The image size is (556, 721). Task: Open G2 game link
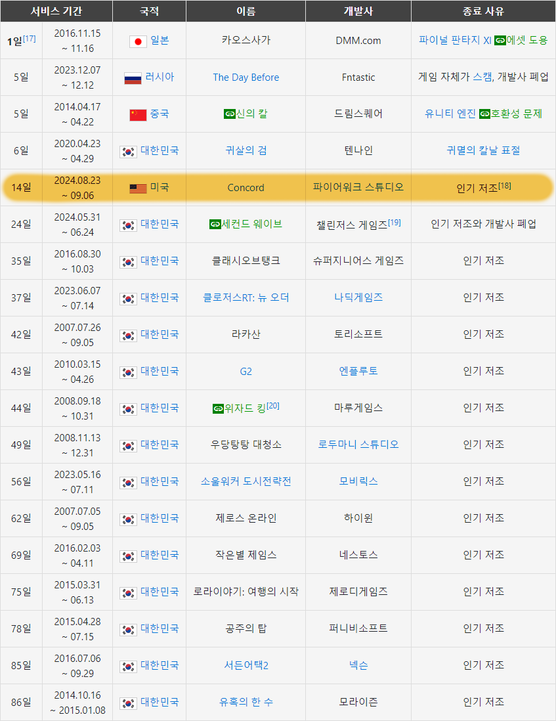tap(246, 372)
